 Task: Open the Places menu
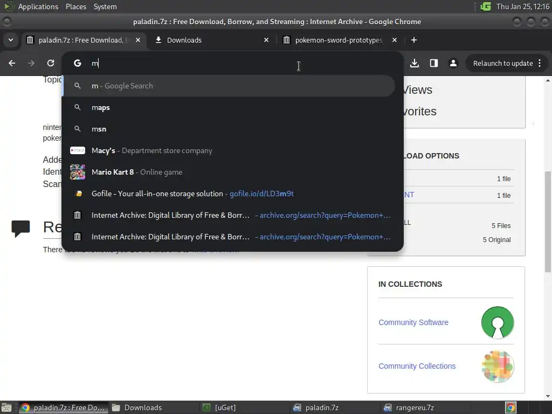point(76,6)
